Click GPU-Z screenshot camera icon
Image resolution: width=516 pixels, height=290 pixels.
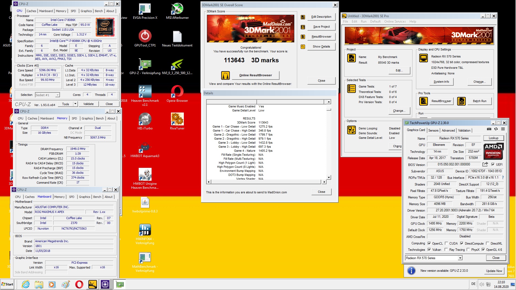(489, 129)
